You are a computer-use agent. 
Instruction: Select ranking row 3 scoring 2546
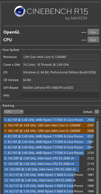pyautogui.click(x=49, y=131)
